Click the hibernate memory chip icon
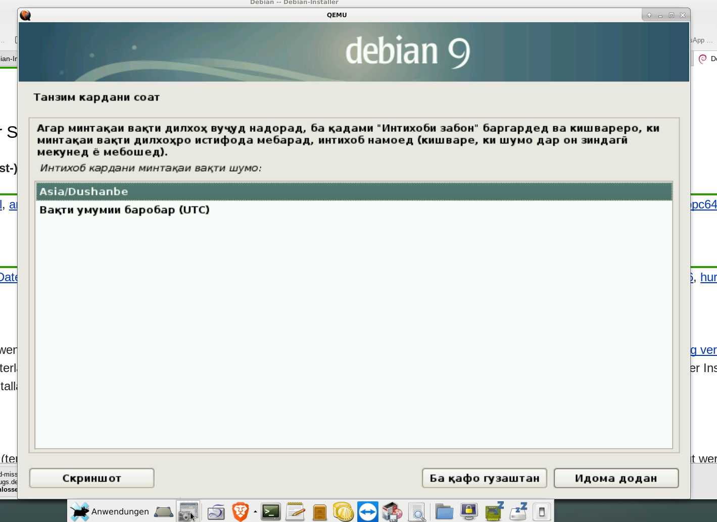Viewport: 717px width, 522px height. pos(494,511)
